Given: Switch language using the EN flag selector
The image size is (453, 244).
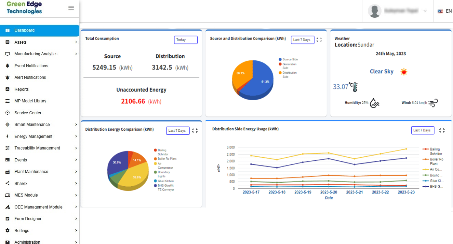Looking at the screenshot, I should 445,11.
